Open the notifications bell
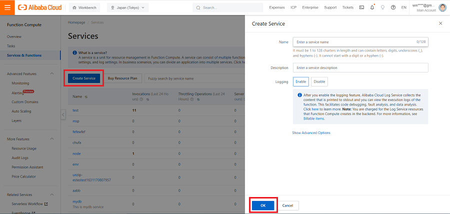450x214 pixels. coord(372,7)
